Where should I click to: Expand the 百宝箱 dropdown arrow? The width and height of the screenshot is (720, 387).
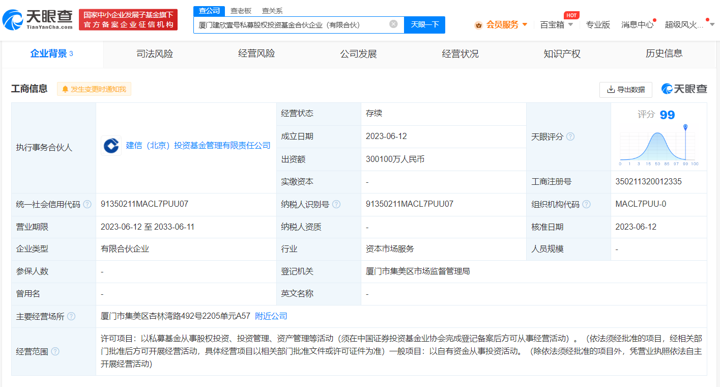[570, 24]
